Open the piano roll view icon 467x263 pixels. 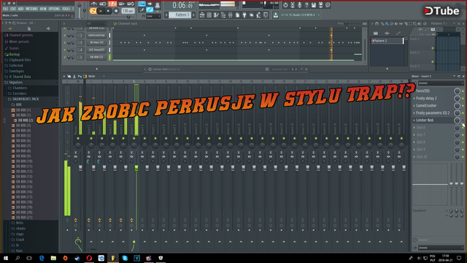216,15
